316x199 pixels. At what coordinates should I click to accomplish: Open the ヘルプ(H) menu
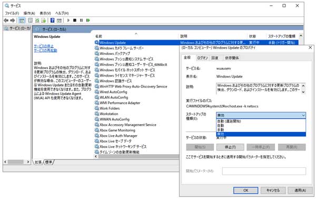(x=62, y=13)
